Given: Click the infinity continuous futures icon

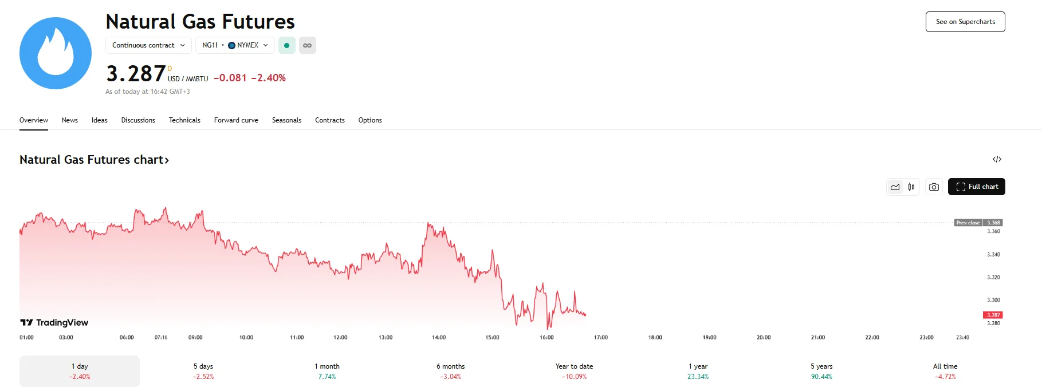Looking at the screenshot, I should tap(307, 45).
